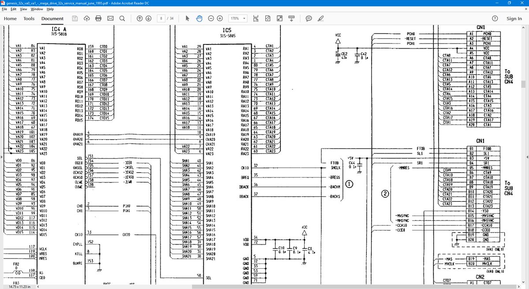The height and width of the screenshot is (289, 529).
Task: Print the document with printer icon
Action: pyautogui.click(x=98, y=19)
